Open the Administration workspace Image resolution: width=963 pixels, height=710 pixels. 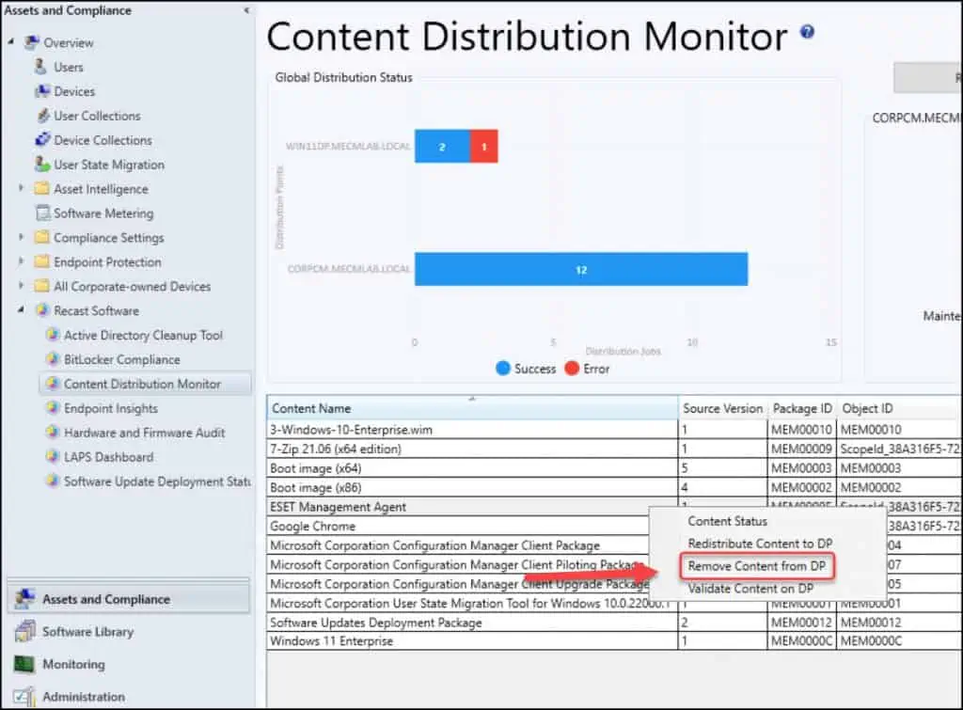129,697
